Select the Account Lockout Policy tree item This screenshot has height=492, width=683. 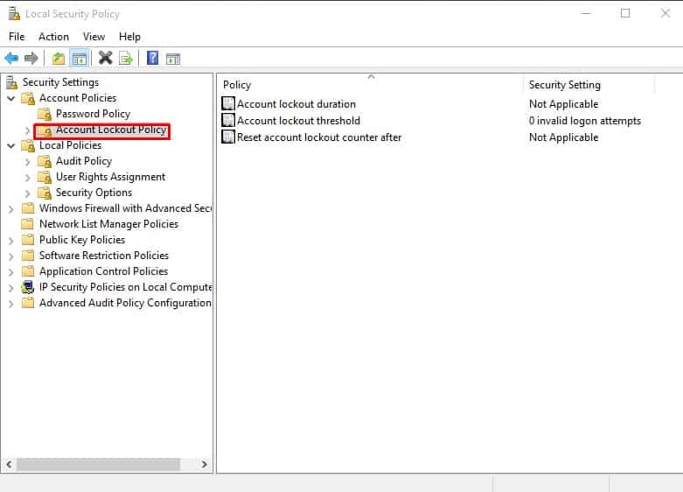point(111,130)
